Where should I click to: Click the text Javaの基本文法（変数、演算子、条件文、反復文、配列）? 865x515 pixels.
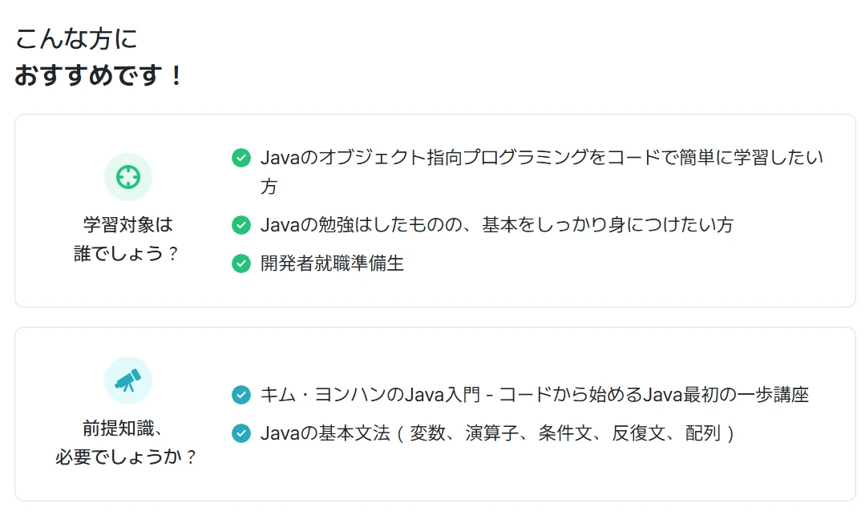point(498,433)
